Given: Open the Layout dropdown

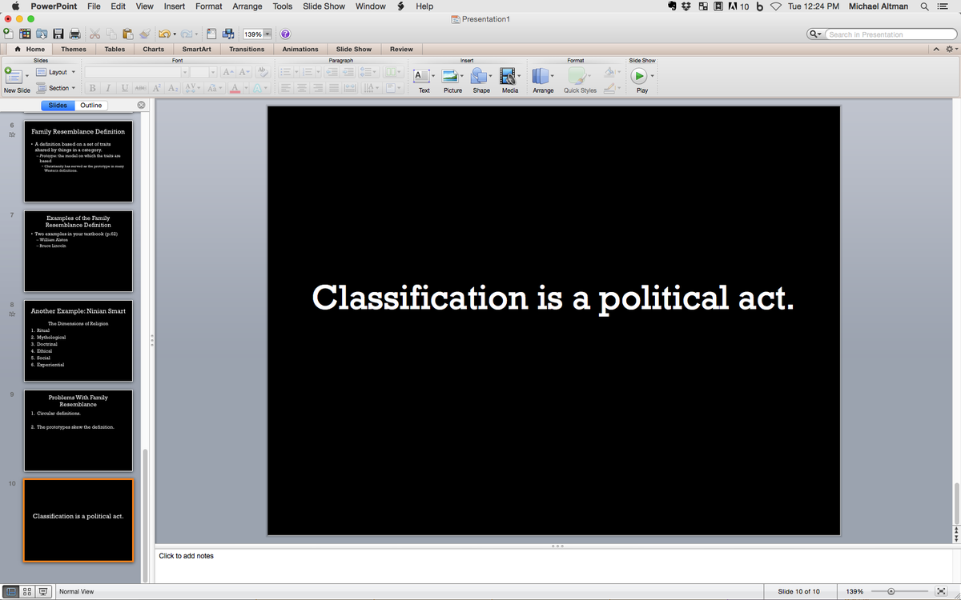Looking at the screenshot, I should (x=57, y=72).
